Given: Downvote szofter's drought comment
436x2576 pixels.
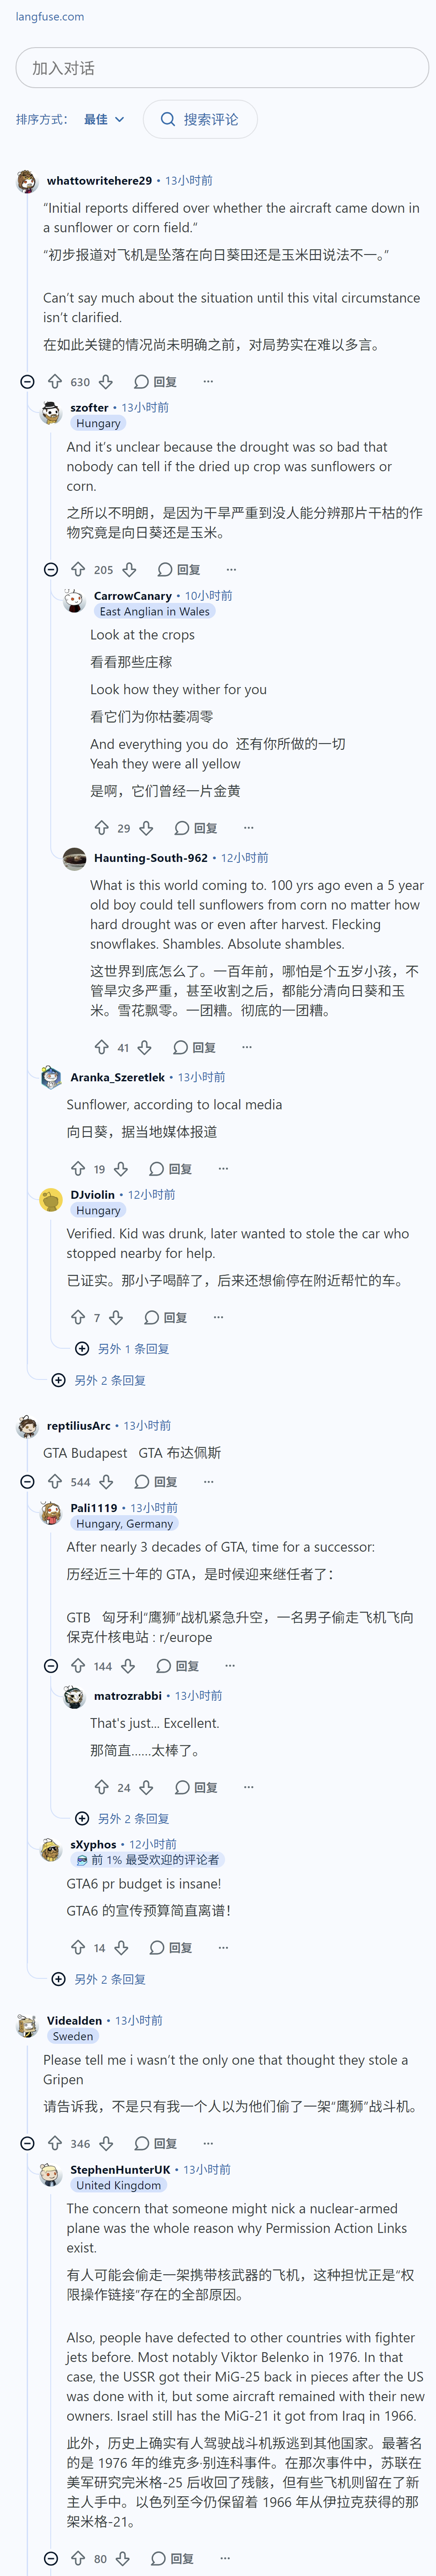Looking at the screenshot, I should (129, 570).
